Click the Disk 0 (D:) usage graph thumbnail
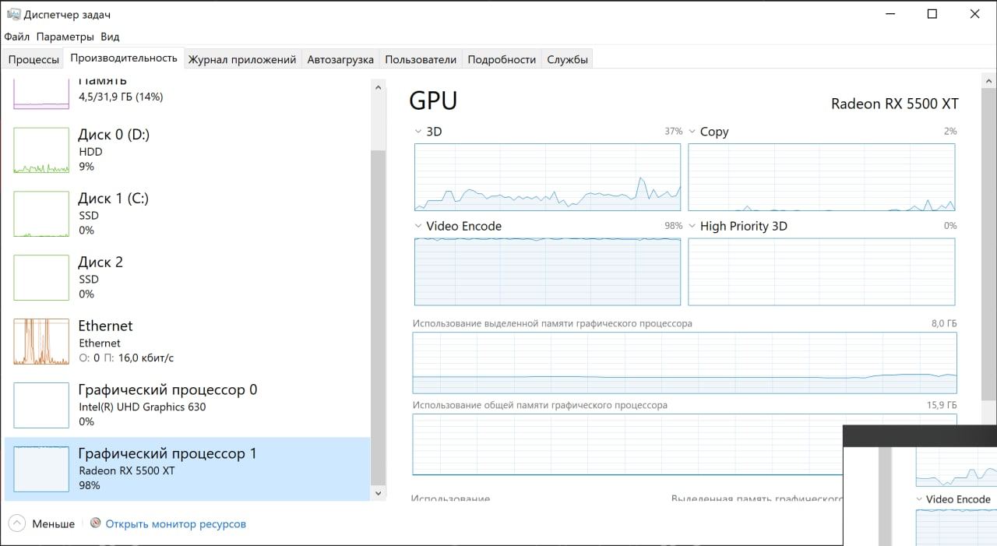Screen dimensions: 997x546 click(x=41, y=150)
